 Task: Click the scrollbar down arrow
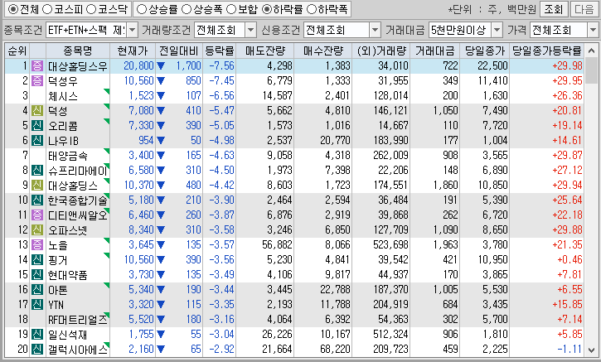click(591, 350)
